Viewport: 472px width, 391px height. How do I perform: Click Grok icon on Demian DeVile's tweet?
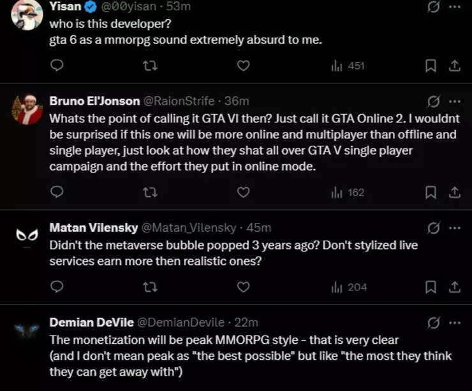434,323
